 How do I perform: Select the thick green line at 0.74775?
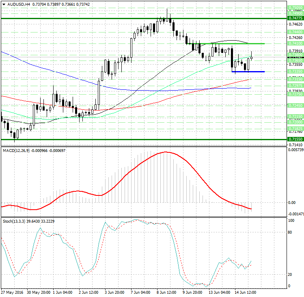pyautogui.click(x=122, y=19)
